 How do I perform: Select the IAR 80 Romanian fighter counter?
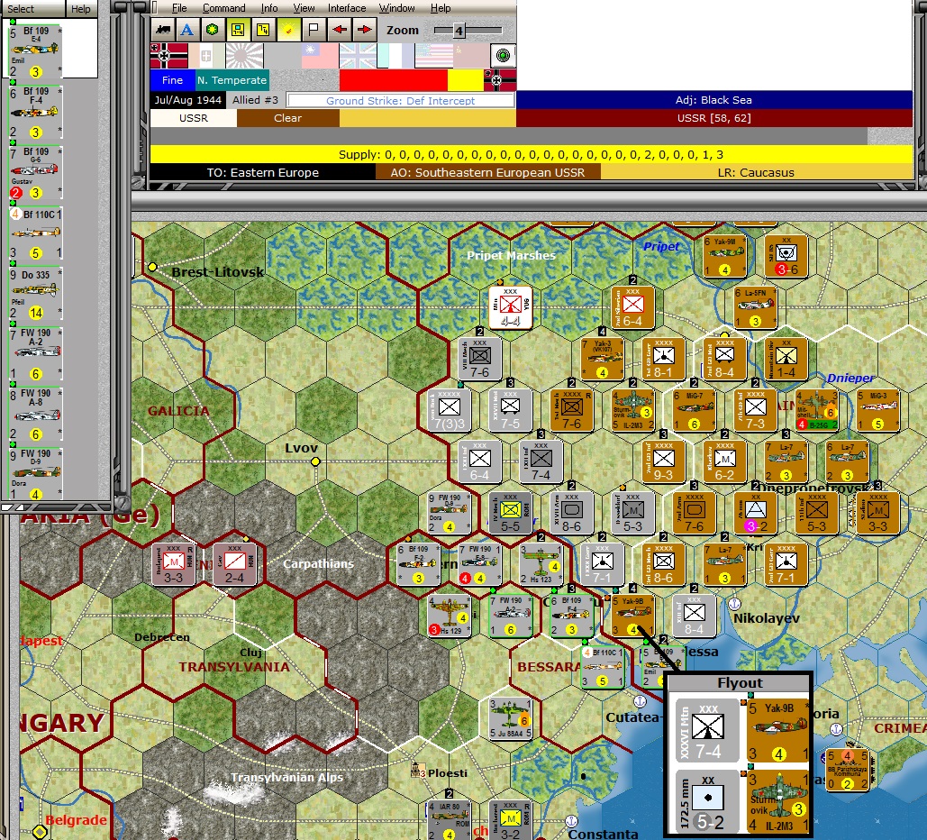450,820
